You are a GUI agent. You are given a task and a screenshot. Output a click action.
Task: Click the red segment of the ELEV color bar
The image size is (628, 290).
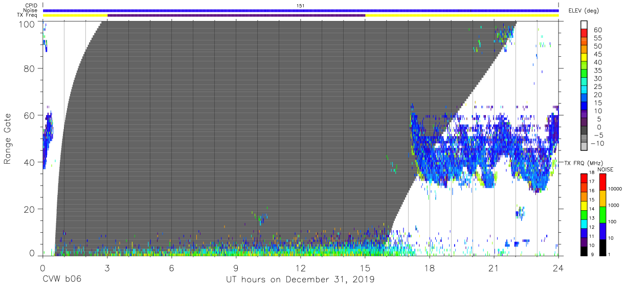tap(584, 33)
